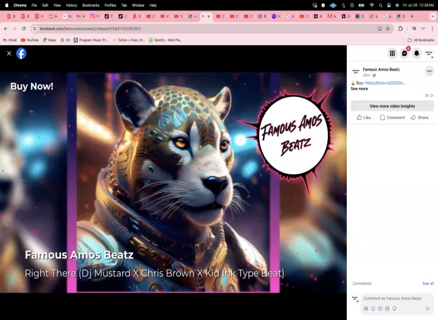Open the Maps bookmark
Image resolution: width=438 pixels, height=320 pixels.
click(49, 40)
